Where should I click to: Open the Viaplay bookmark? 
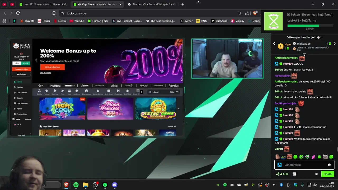click(238, 21)
